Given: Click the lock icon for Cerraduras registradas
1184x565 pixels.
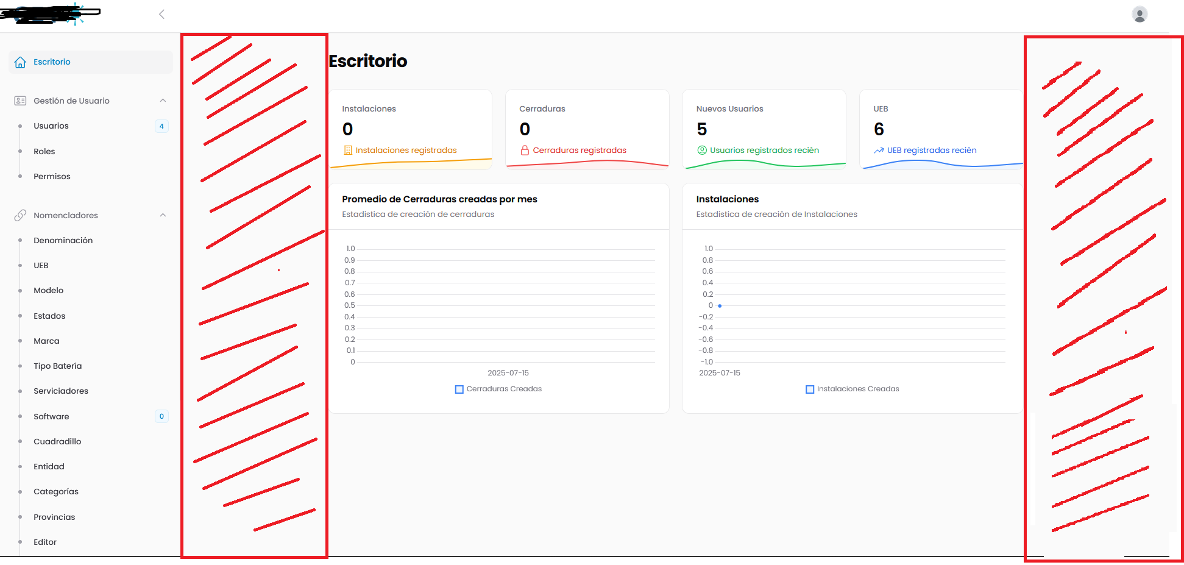Looking at the screenshot, I should click(525, 150).
